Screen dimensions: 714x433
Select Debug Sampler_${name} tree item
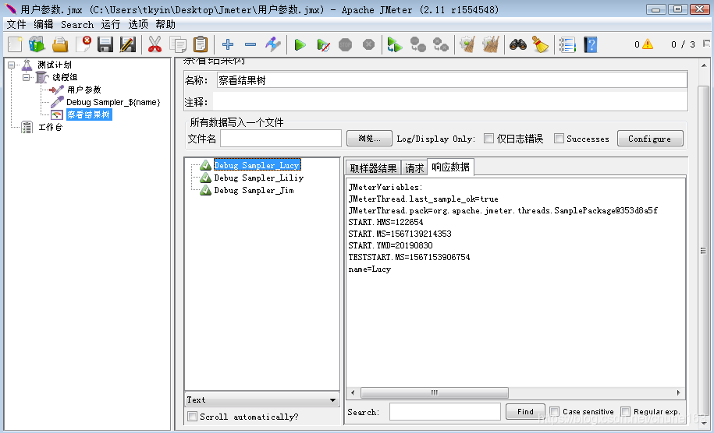point(113,102)
